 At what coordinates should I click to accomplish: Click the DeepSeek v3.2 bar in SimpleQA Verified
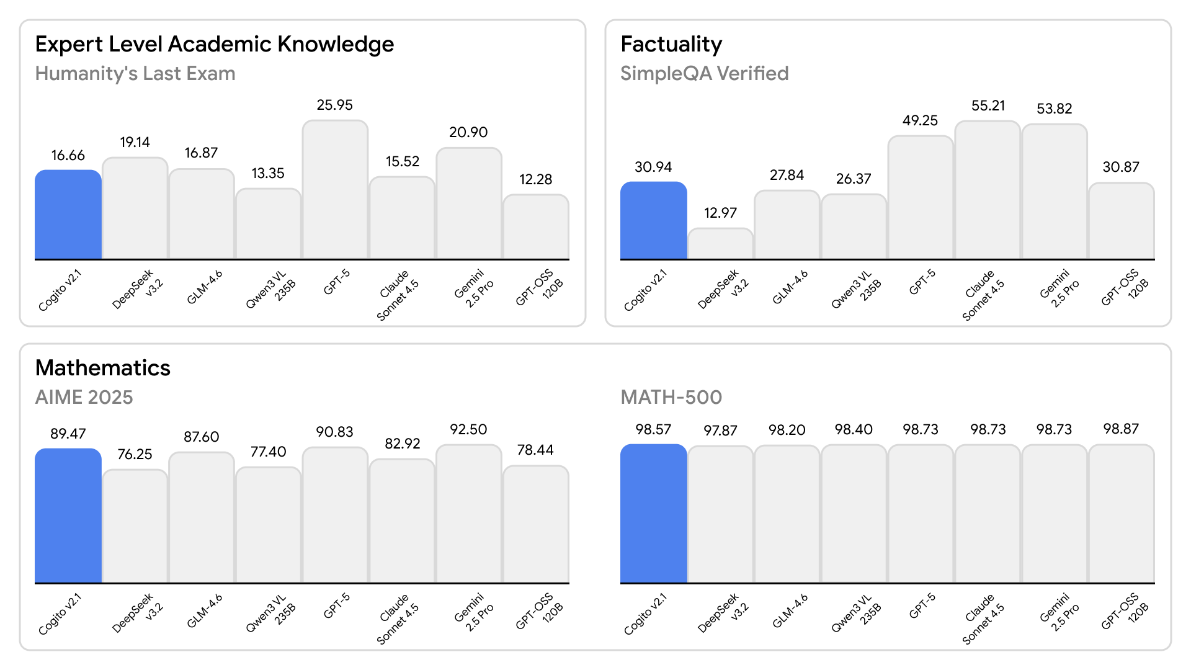point(720,244)
